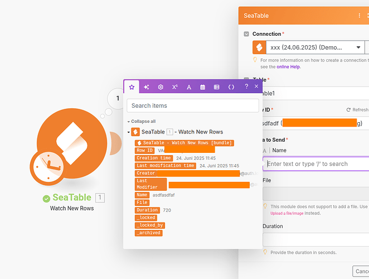Toggle the Connection map checkbox
369x279 pixels.
[247, 34]
